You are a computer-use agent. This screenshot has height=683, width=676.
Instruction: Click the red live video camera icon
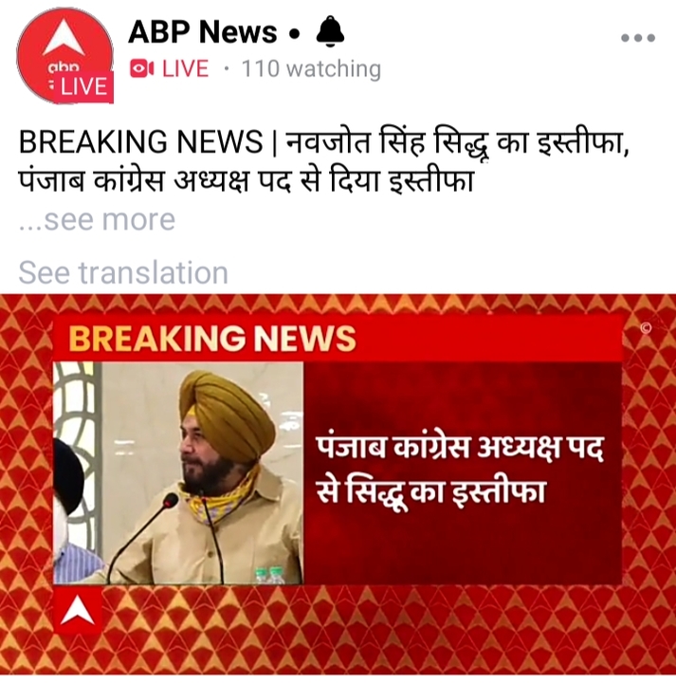(141, 69)
